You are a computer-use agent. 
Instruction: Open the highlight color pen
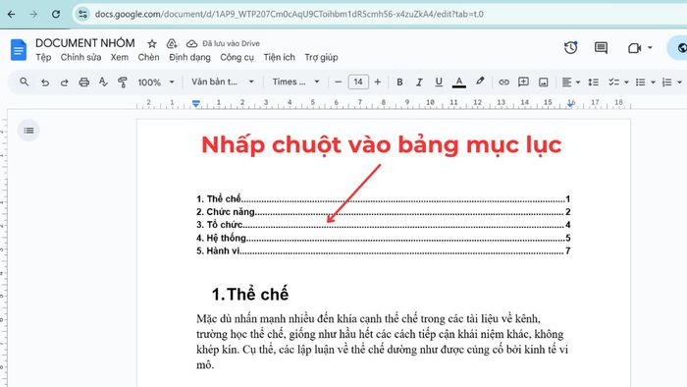pyautogui.click(x=480, y=82)
